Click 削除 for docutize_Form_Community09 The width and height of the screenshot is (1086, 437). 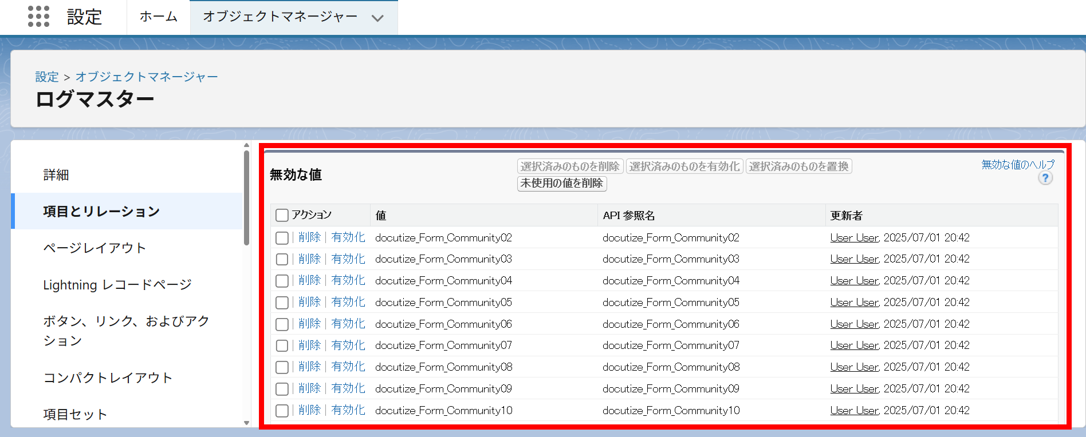click(309, 388)
